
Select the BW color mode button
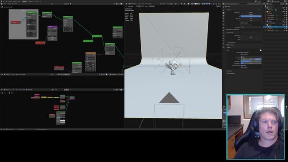[244, 59]
